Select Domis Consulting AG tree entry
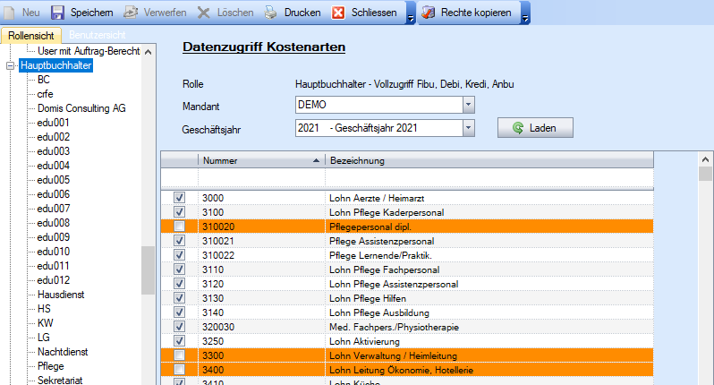714x385 pixels. tap(81, 108)
